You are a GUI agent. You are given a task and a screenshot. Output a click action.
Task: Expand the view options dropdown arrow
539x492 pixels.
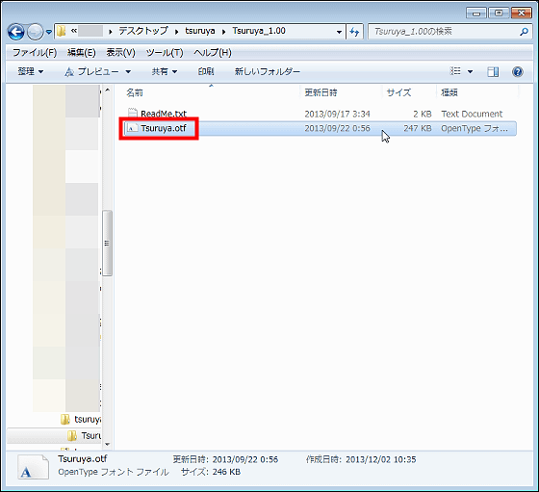471,72
